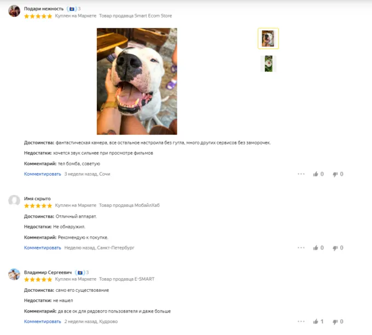The image size is (372, 335).
Task: Open Подари нежность user avatar
Action: tap(14, 11)
